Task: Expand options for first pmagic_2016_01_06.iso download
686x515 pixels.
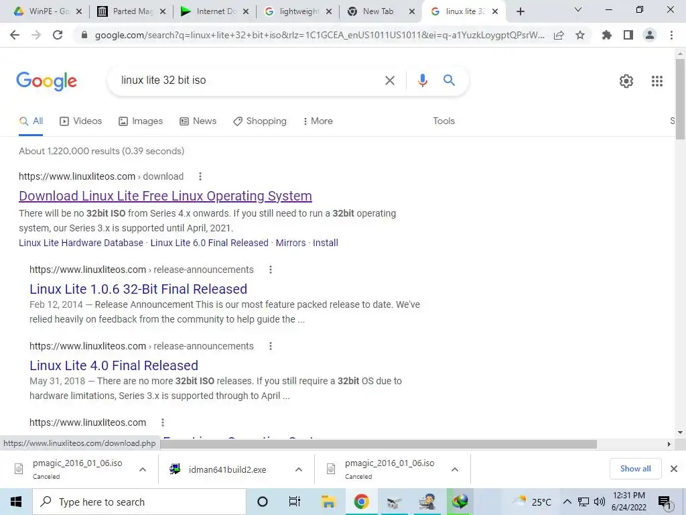Action: [142, 469]
